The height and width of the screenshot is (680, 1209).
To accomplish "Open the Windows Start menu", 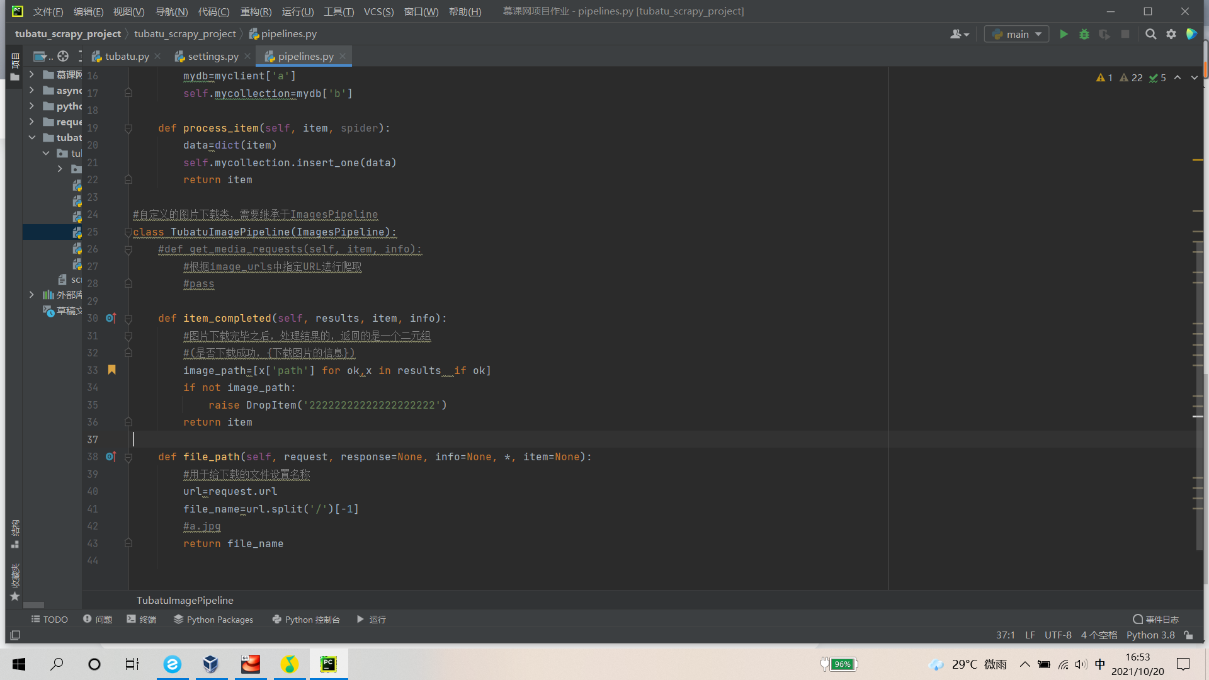I will [19, 664].
